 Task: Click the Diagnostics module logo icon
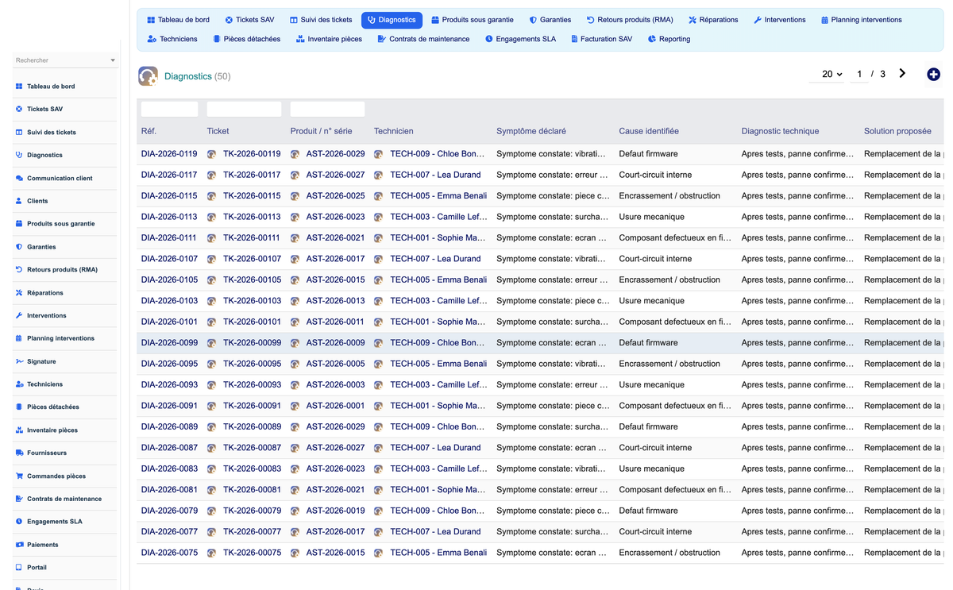tap(148, 75)
